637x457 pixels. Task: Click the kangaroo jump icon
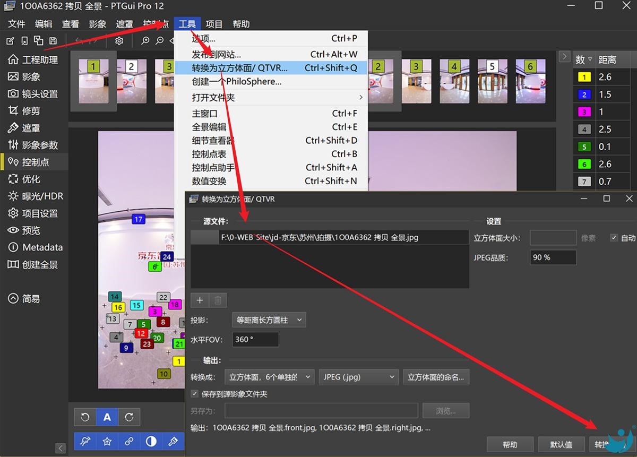(x=85, y=441)
